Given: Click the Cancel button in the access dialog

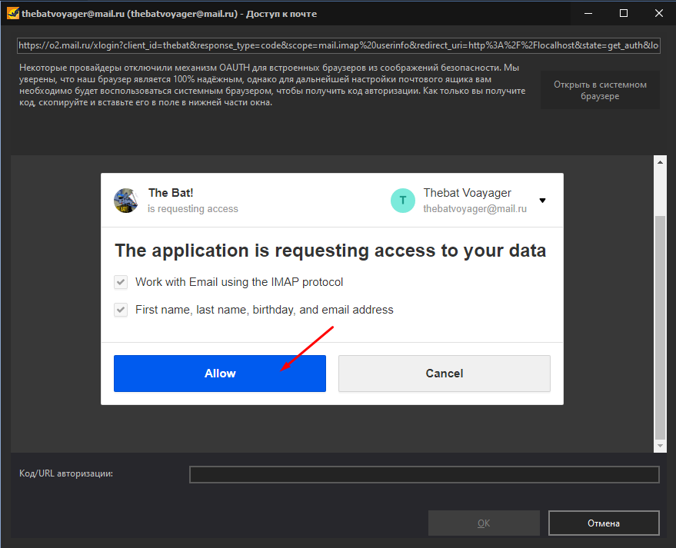Looking at the screenshot, I should point(445,374).
